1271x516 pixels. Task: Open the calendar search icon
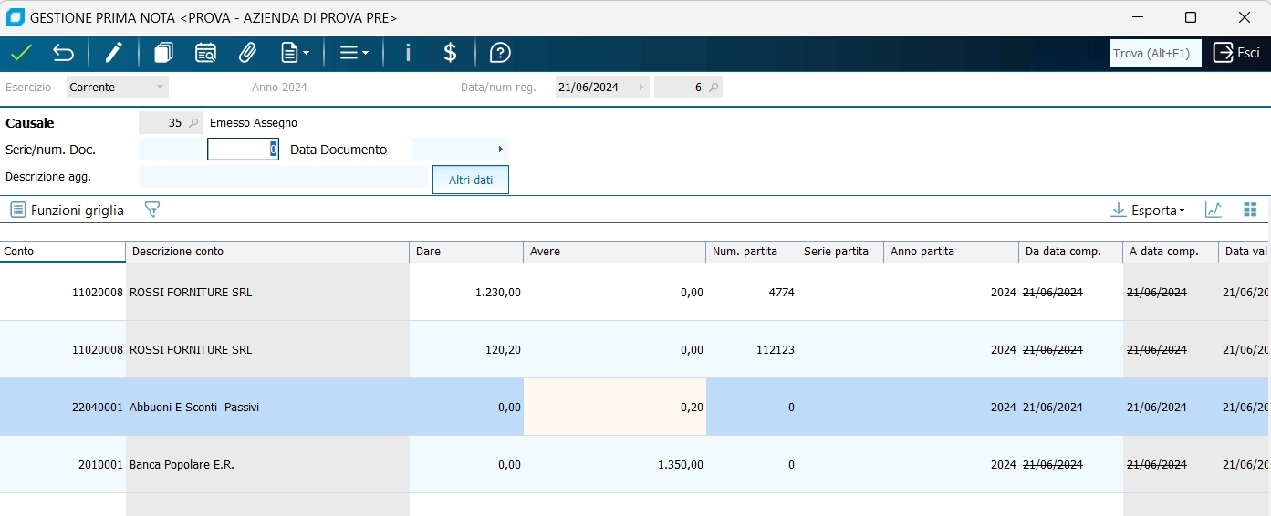[x=205, y=54]
